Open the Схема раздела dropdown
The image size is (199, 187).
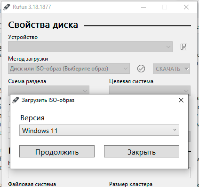coord(48,90)
